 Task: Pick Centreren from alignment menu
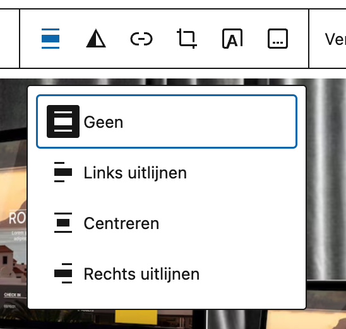coord(167,223)
